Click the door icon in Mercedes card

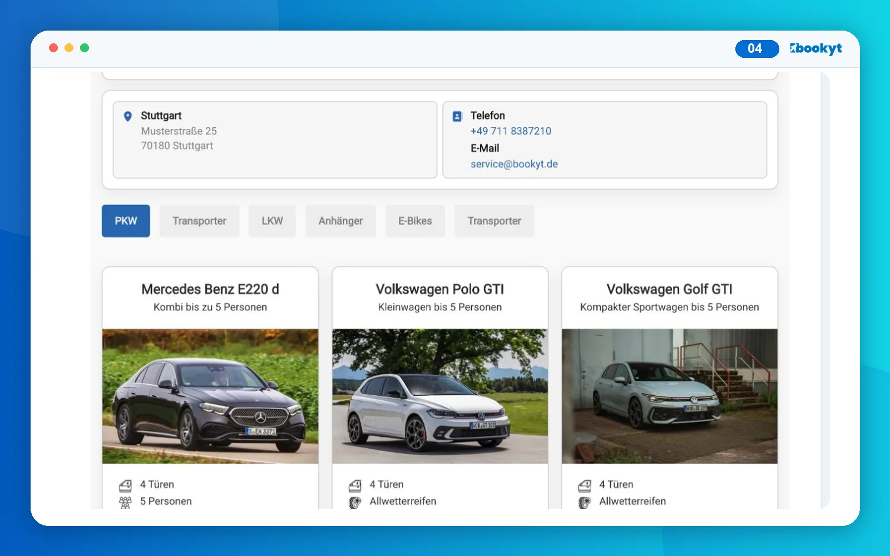[126, 485]
